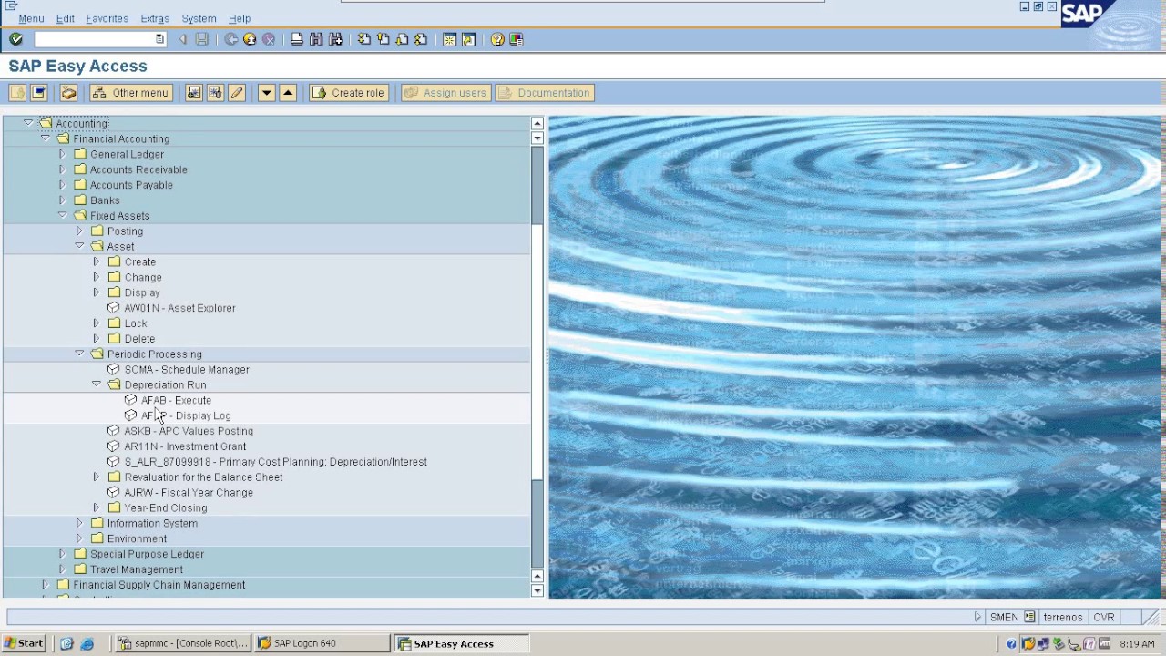Image resolution: width=1166 pixels, height=656 pixels.
Task: Click the SAP Business Workplace icon
Action: 68,93
